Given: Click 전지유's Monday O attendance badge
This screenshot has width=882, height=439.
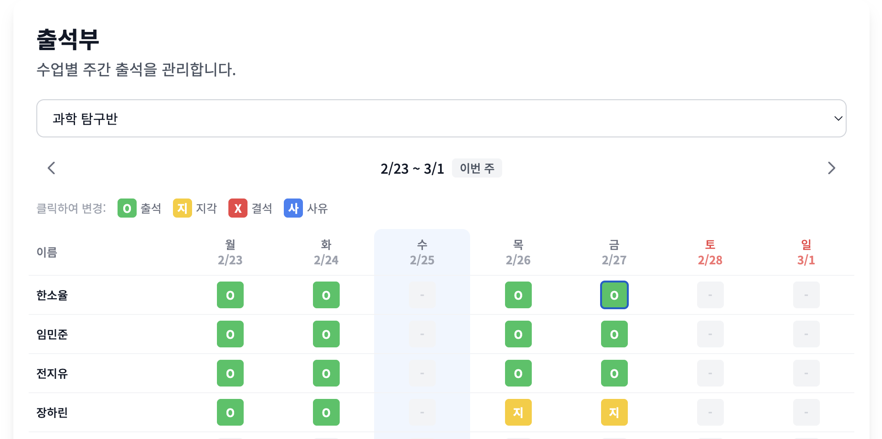Looking at the screenshot, I should pos(230,373).
